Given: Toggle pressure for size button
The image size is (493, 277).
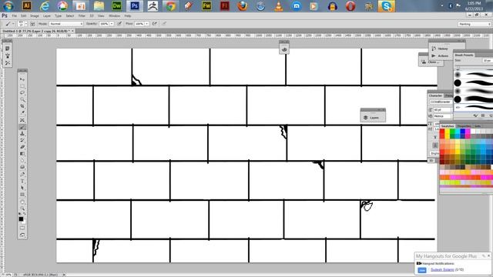Looking at the screenshot, I should pos(164,24).
